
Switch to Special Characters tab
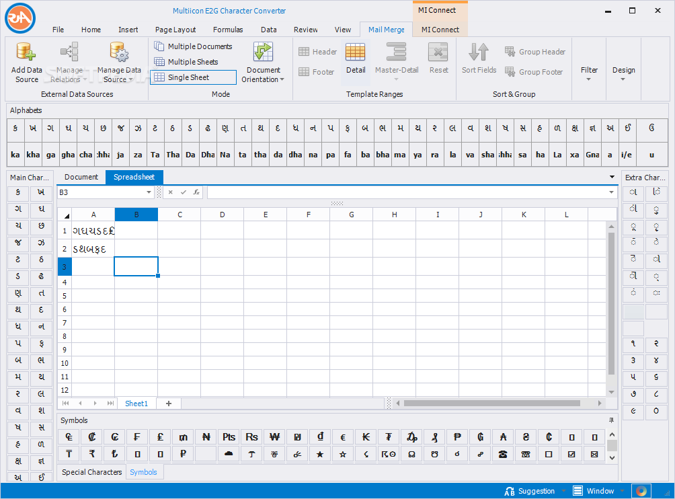[91, 472]
